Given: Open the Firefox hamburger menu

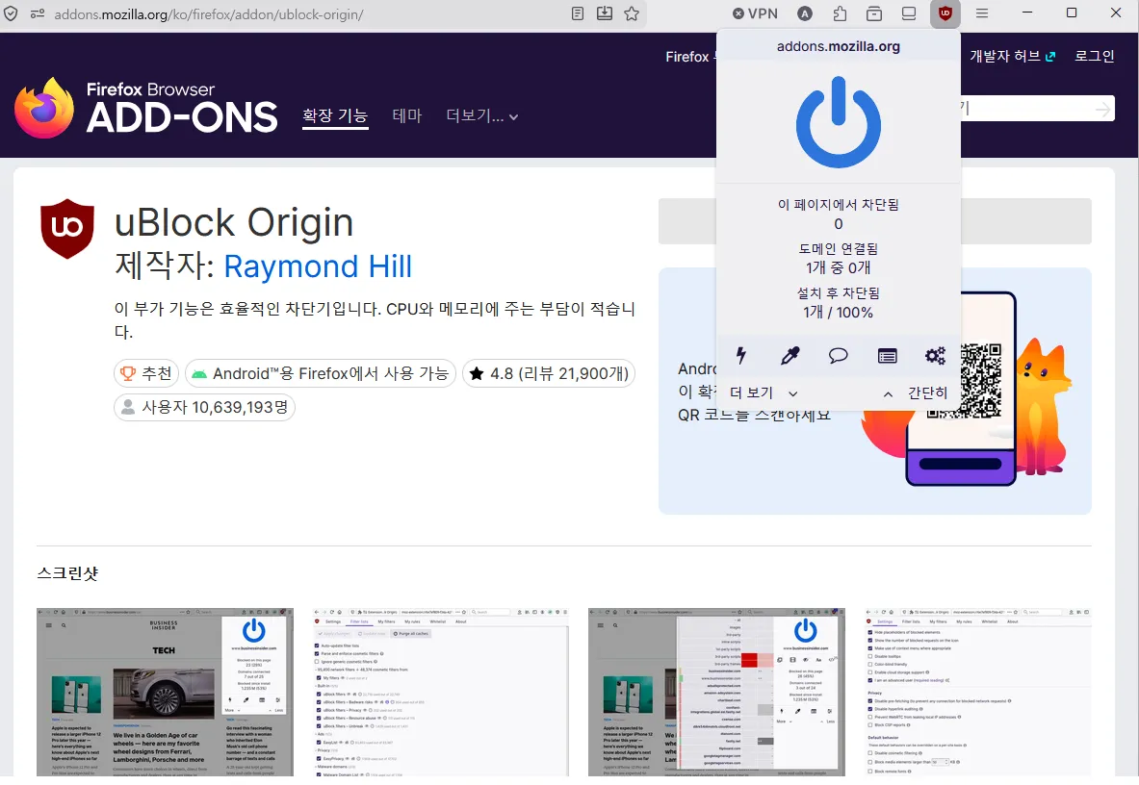Looking at the screenshot, I should 982,13.
